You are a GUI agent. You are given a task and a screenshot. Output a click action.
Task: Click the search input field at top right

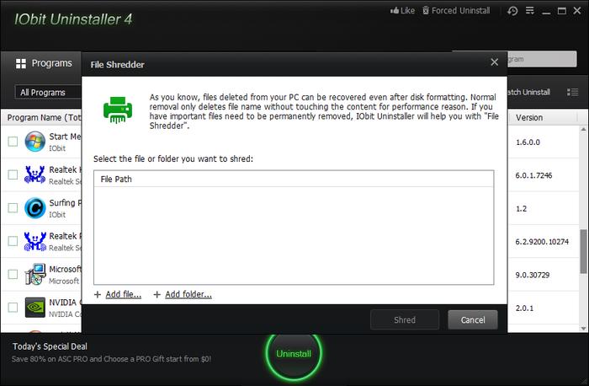541,59
